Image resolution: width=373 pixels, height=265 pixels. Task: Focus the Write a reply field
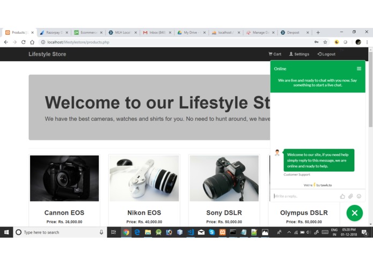click(x=306, y=196)
